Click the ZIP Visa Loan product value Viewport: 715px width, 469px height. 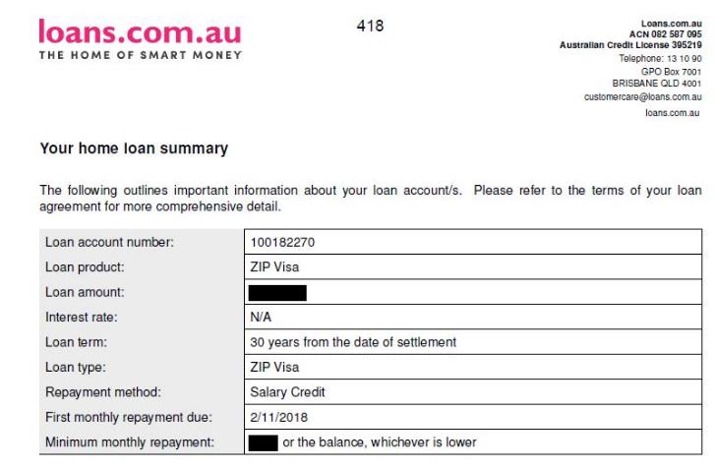274,266
